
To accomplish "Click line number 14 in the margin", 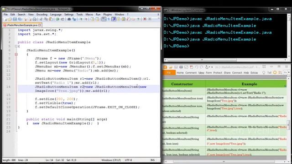I will point(8,87).
